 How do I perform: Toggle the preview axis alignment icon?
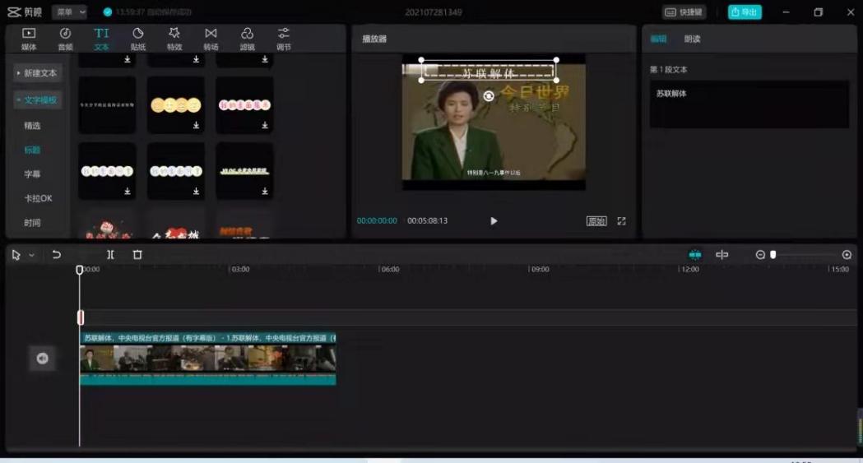(721, 255)
